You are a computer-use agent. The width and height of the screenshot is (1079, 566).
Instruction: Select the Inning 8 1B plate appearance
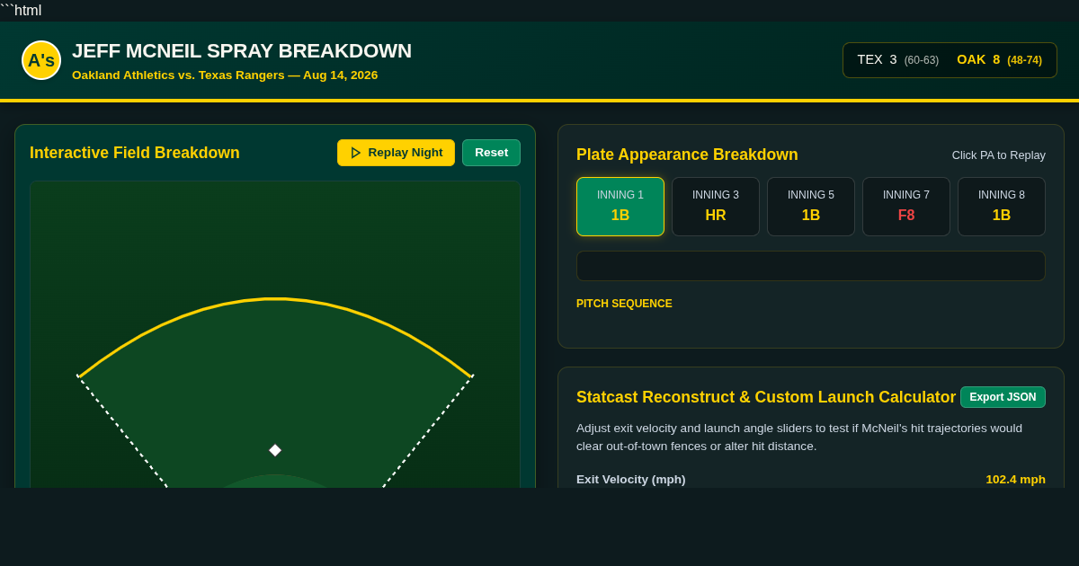(1002, 207)
